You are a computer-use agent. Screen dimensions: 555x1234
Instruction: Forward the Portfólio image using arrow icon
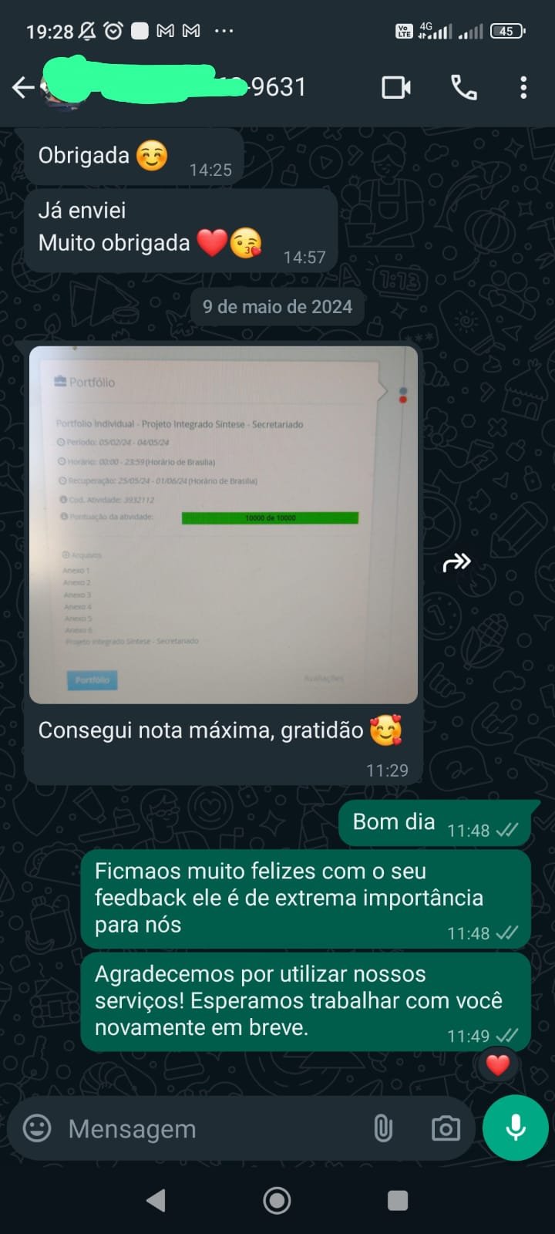pos(456,563)
